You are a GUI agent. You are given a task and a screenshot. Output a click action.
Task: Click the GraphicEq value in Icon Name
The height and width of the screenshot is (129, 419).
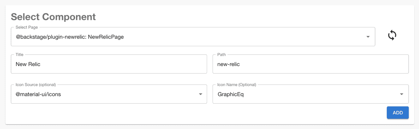point(231,94)
